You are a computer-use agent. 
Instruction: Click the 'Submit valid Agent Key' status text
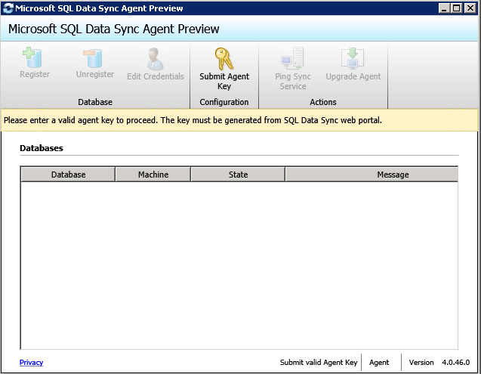click(x=319, y=363)
